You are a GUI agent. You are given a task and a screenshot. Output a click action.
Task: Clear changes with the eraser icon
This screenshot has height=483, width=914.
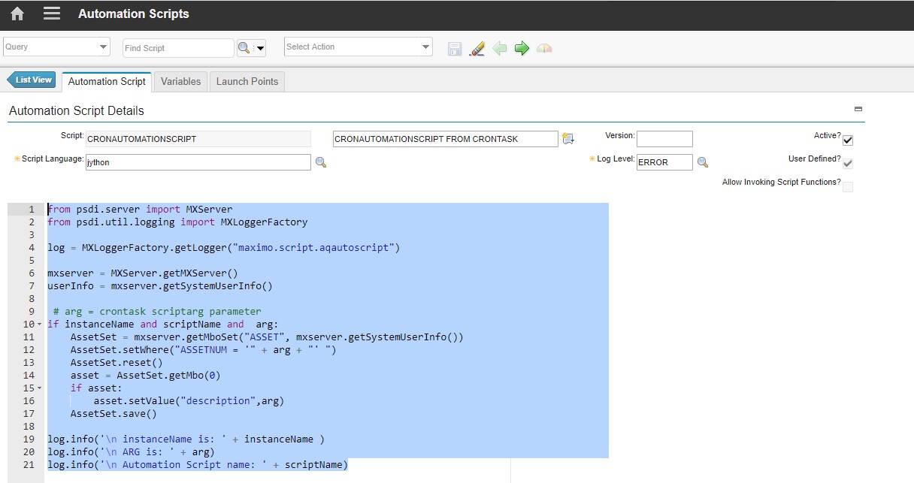click(477, 49)
